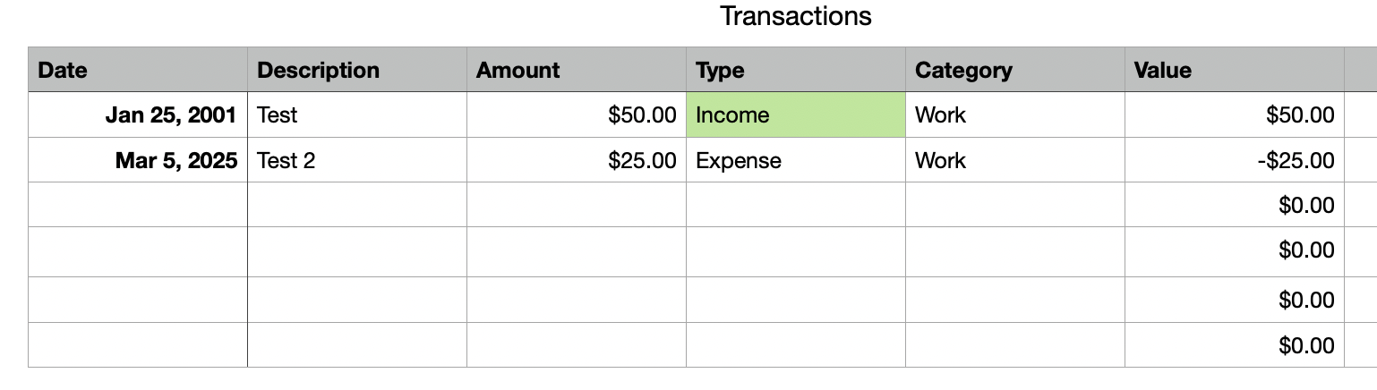Image resolution: width=1377 pixels, height=390 pixels.
Task: Select the $50.00 Value cell
Action: (1235, 114)
